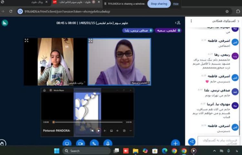Expand the teacher's webcam to fullscreen
This screenshot has width=242, height=155.
[90, 41]
